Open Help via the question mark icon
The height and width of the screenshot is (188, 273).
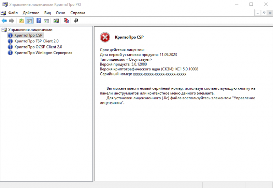click(x=39, y=21)
